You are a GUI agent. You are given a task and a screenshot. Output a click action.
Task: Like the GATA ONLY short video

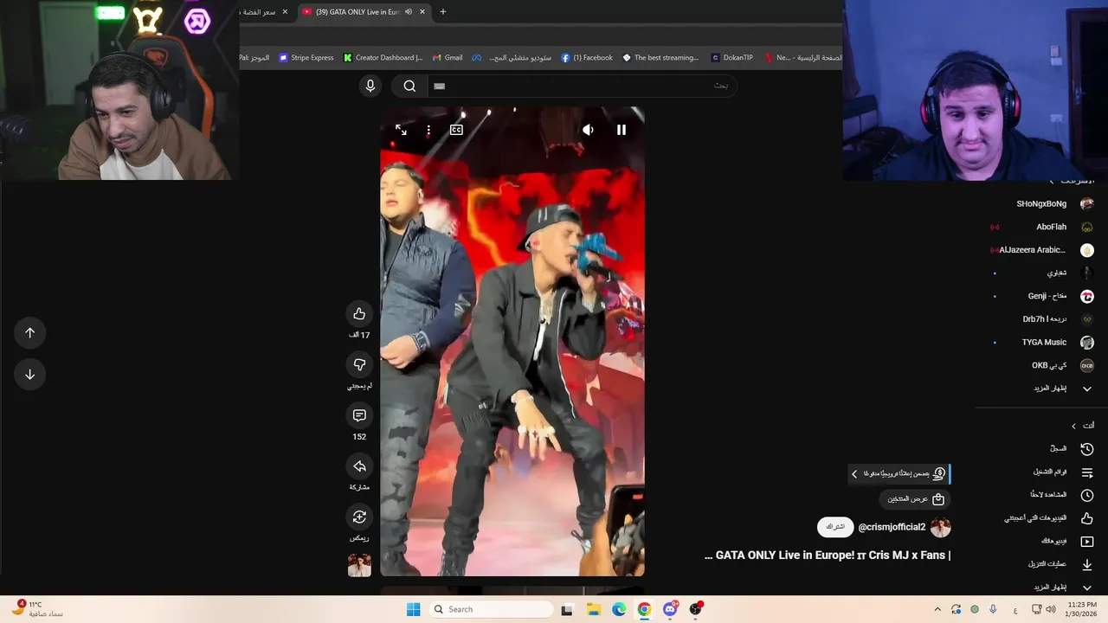(x=359, y=313)
